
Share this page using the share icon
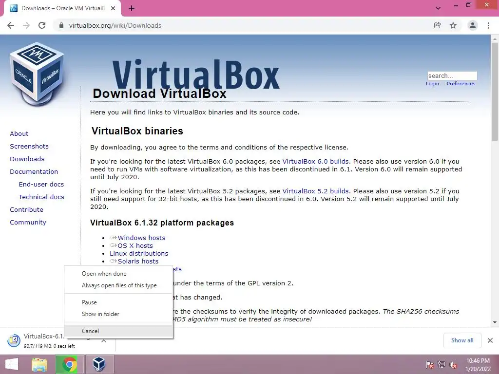(x=438, y=25)
